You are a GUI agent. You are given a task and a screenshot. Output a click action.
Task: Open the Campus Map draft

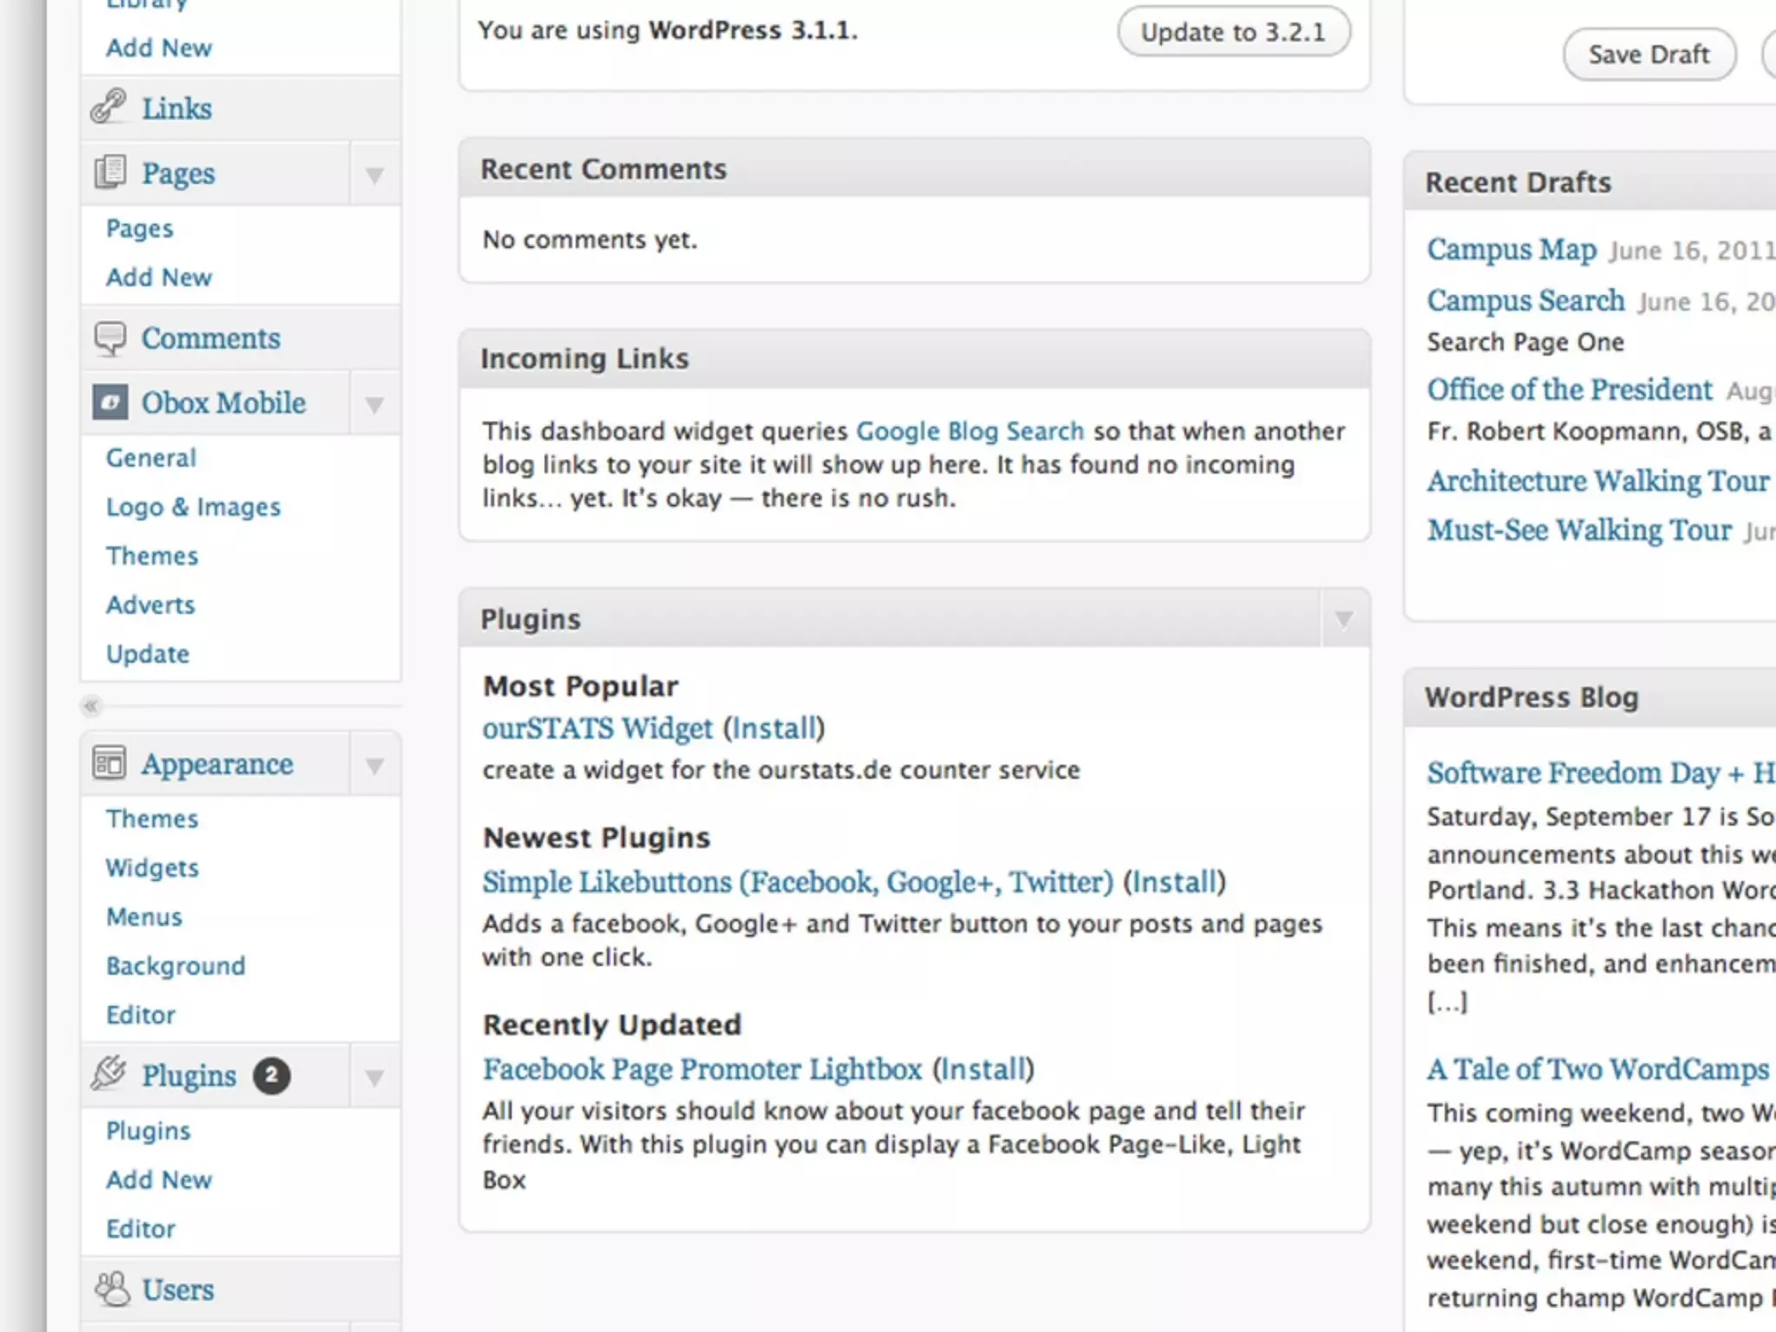1512,249
